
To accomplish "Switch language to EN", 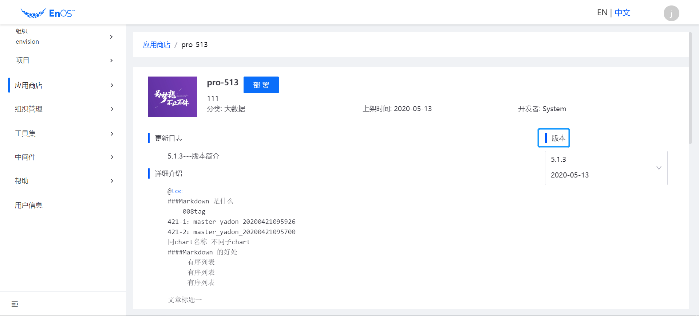I will pos(602,13).
